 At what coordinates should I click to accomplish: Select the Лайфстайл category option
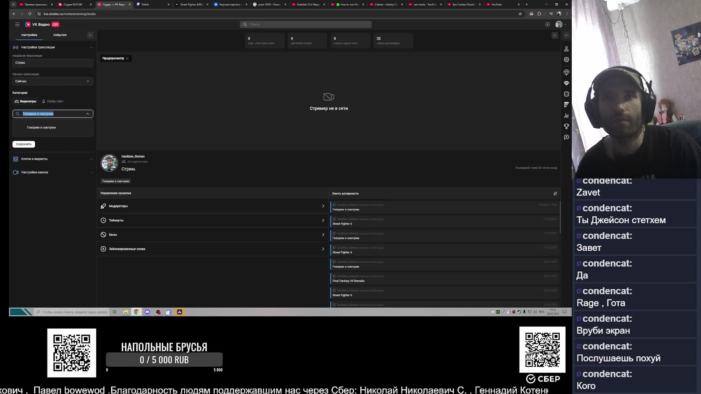[53, 101]
